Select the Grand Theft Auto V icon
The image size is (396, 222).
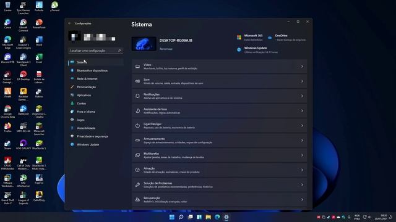[7, 197]
